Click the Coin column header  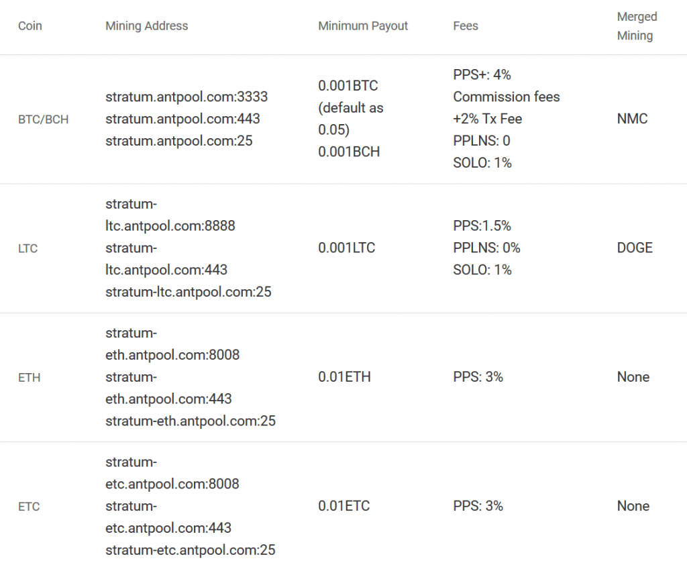[x=30, y=26]
